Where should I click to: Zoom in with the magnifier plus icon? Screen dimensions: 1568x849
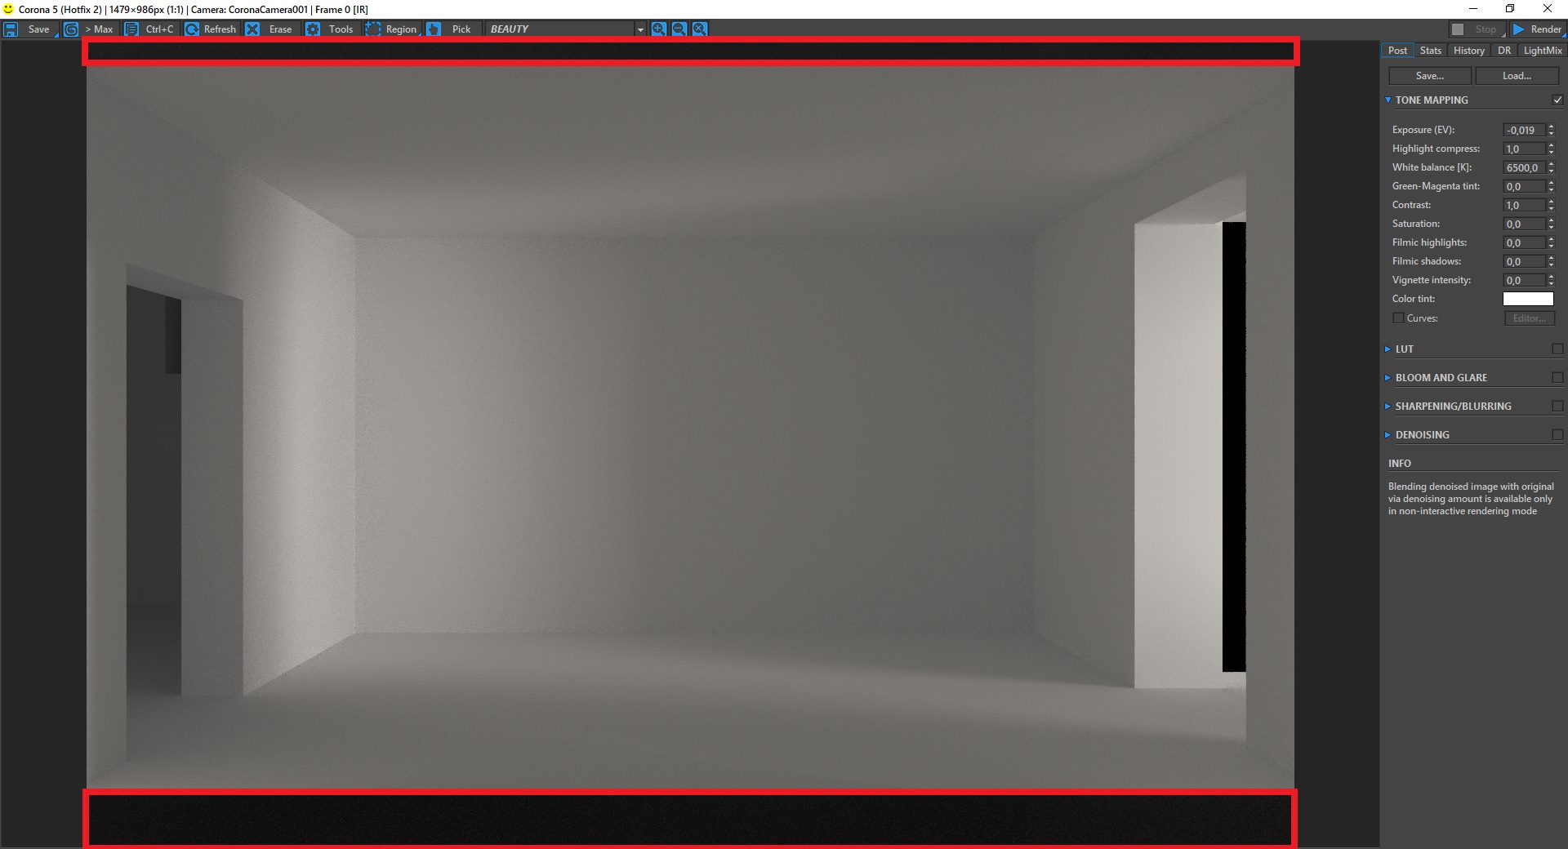[x=658, y=29]
